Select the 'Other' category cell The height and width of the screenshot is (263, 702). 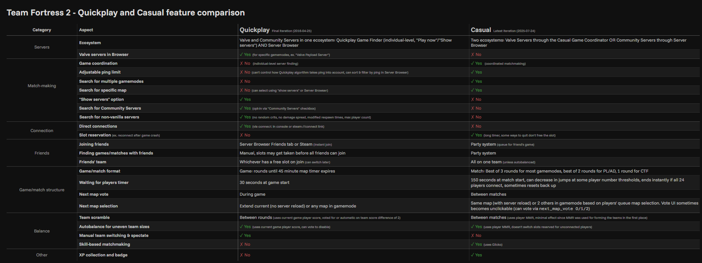click(42, 255)
